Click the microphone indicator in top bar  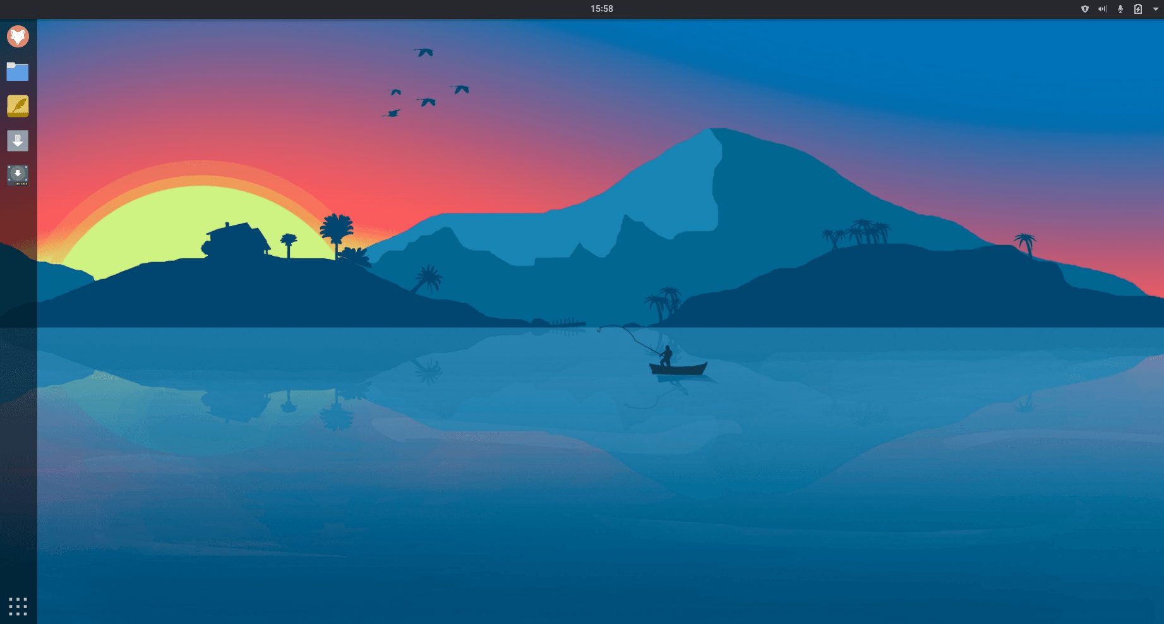point(1120,9)
